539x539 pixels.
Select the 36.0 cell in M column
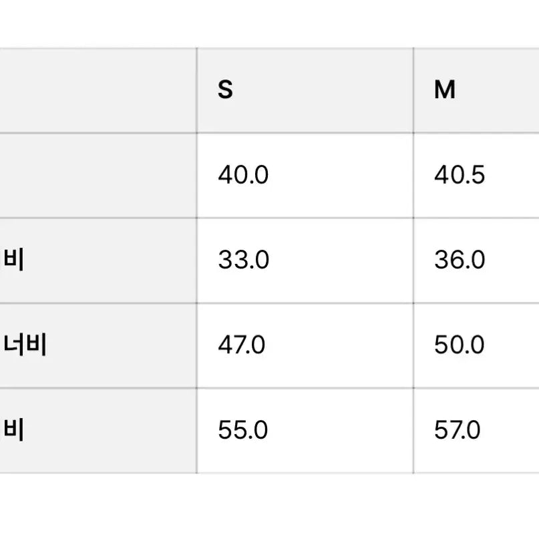point(460,260)
